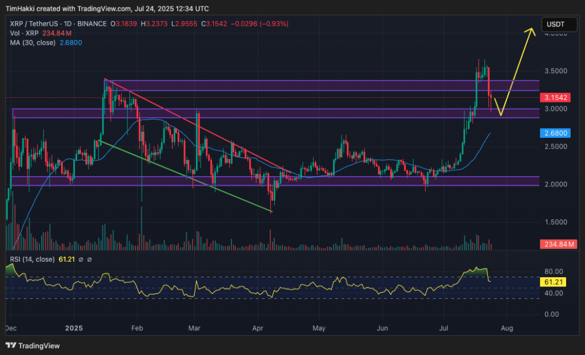
Task: Click the red 234.84M volume flag
Action: click(x=558, y=244)
